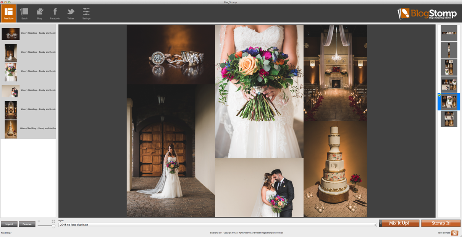This screenshot has width=462, height=237.
Task: Select the checked collage thumbnail on the right
Action: click(449, 101)
